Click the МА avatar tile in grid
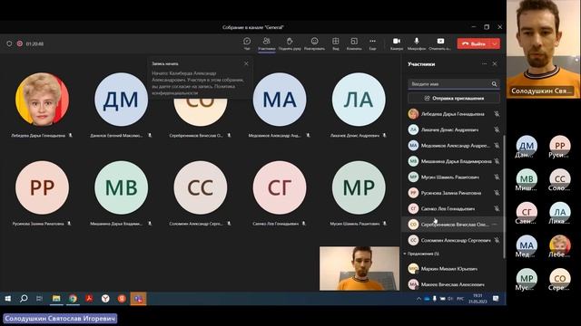The height and width of the screenshot is (326, 581). pos(280,99)
